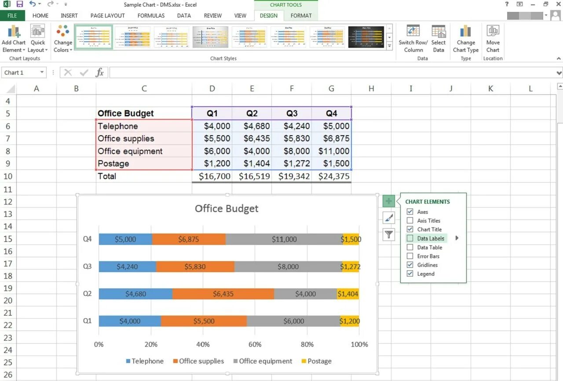The width and height of the screenshot is (563, 381).
Task: Click cell with Office equipment label
Action: click(x=144, y=151)
